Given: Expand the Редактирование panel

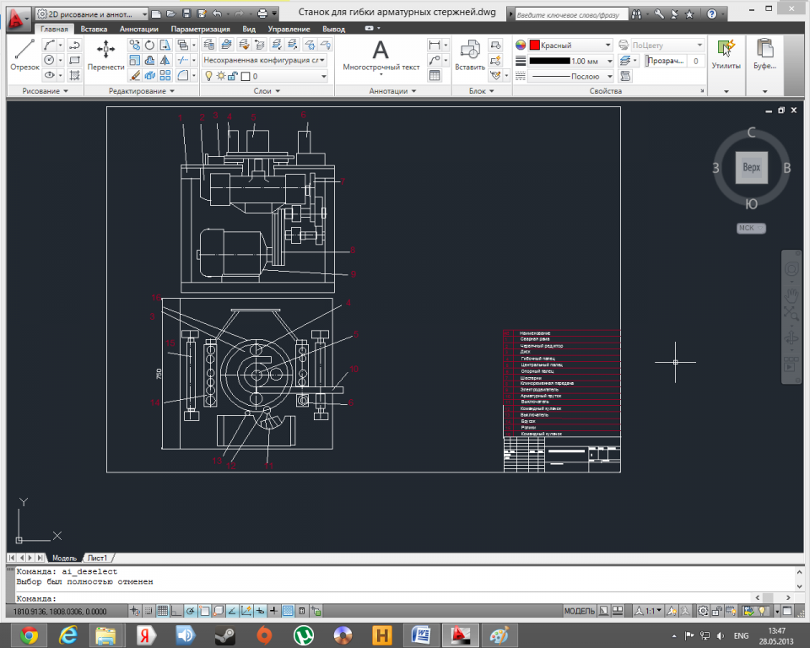Looking at the screenshot, I should [x=142, y=91].
